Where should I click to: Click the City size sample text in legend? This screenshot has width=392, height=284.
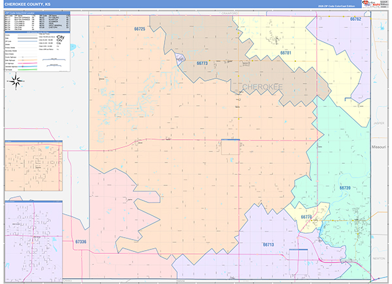60,38
